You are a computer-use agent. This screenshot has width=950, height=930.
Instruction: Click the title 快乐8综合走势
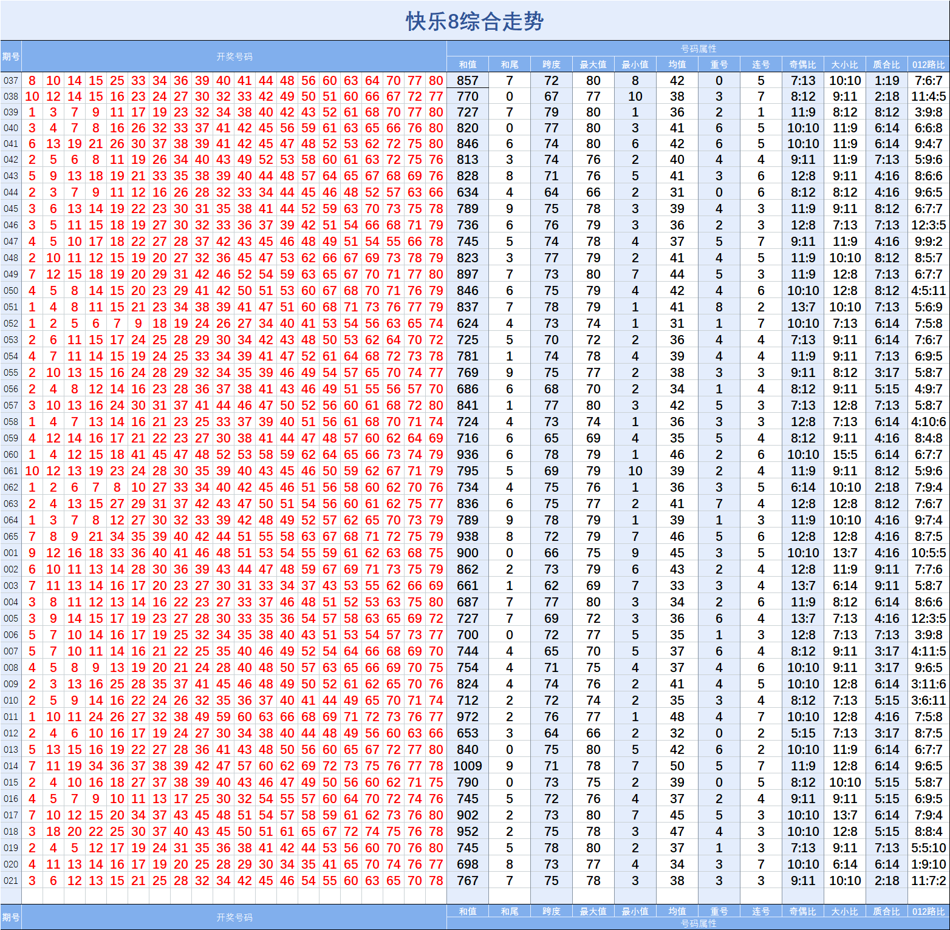coord(475,21)
